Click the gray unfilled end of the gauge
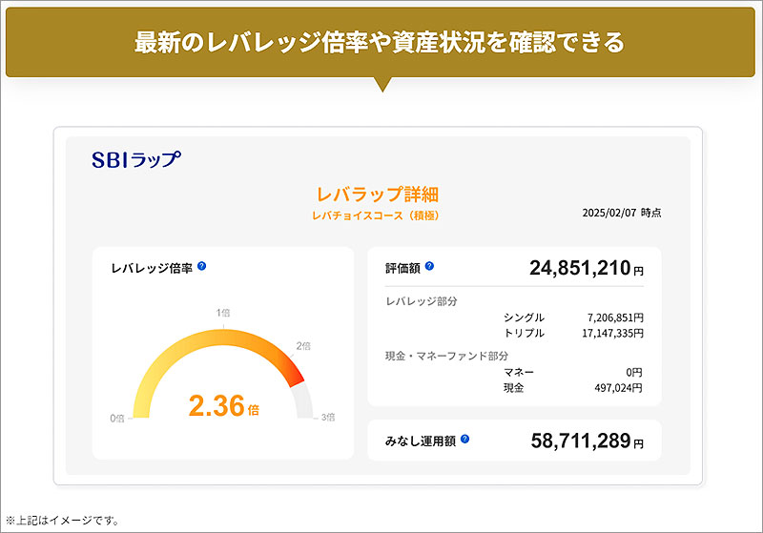Image resolution: width=763 pixels, height=533 pixels. 304,400
